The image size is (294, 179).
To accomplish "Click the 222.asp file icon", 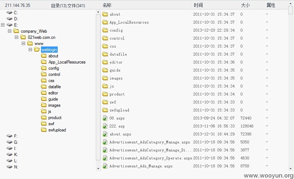I will coord(105,126).
